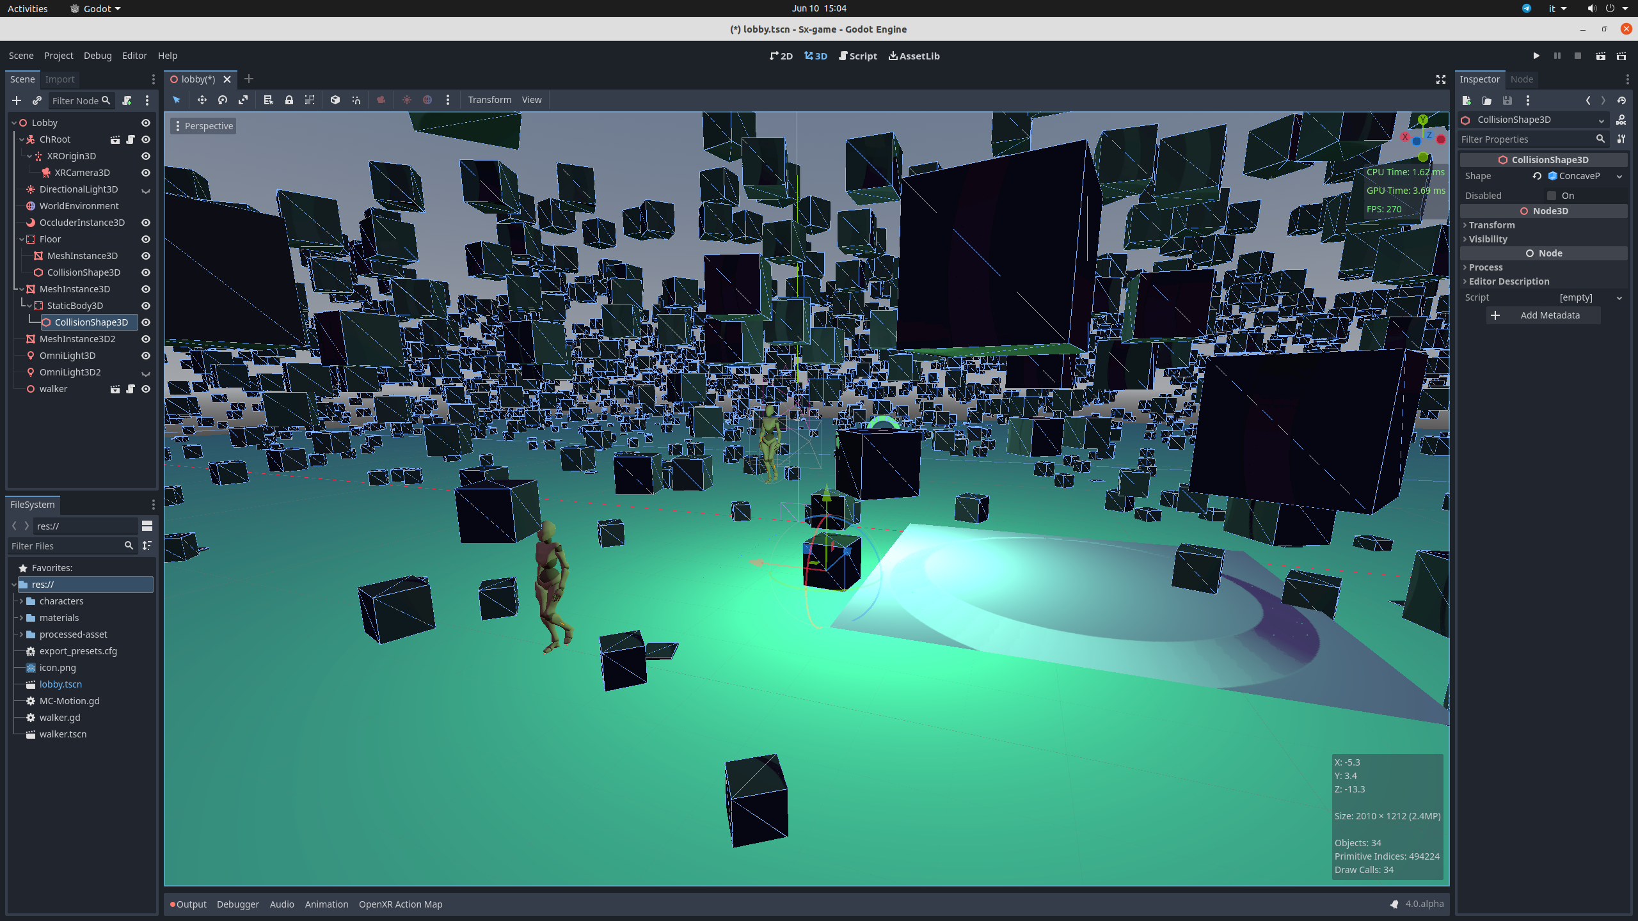Enable the Disabled On checkbox
The width and height of the screenshot is (1638, 921).
[x=1552, y=196]
